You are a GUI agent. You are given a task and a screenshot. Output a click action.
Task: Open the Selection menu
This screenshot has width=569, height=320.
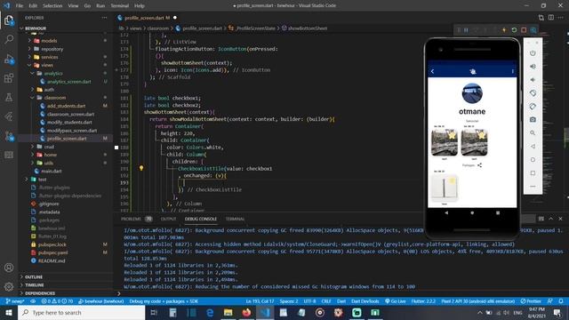tap(52, 6)
